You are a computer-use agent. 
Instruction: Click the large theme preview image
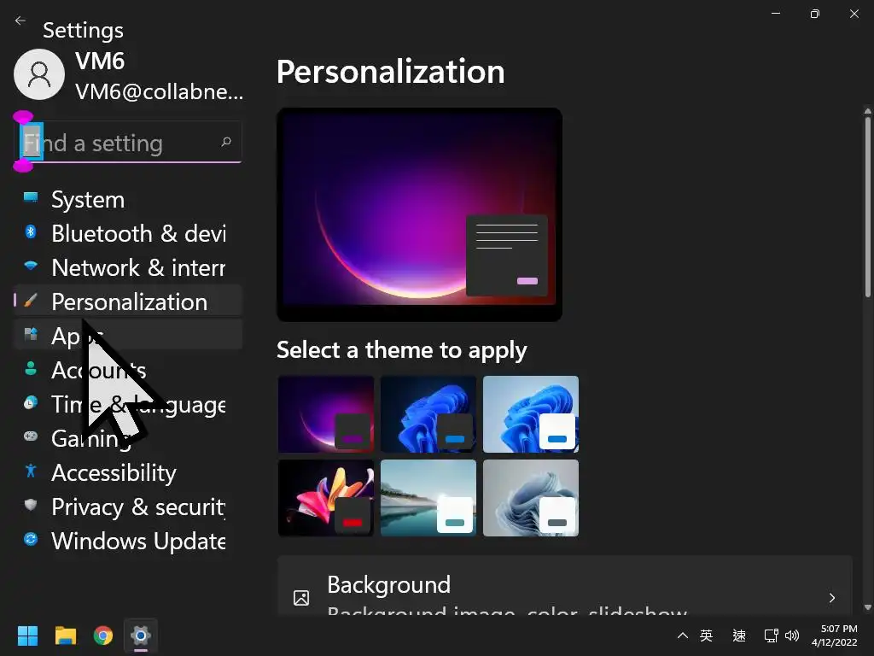click(419, 214)
